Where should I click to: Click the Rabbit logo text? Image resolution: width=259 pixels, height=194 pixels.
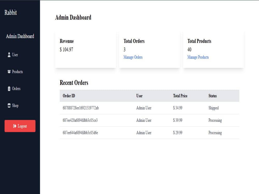pos(11,12)
